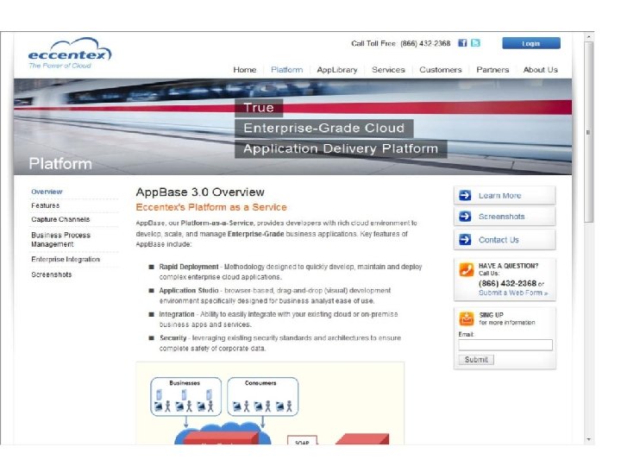Screen dimensions: 621x466
Task: Click the Businesses box in the diagram
Action: pyautogui.click(x=185, y=396)
